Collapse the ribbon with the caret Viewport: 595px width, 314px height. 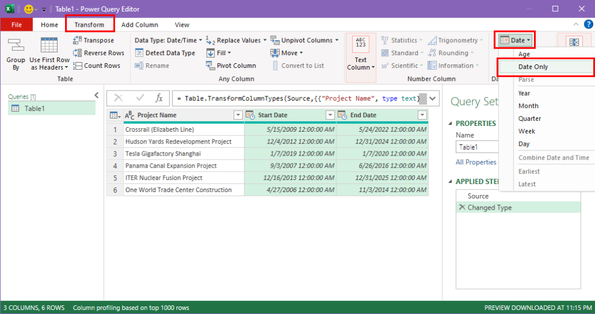click(576, 24)
